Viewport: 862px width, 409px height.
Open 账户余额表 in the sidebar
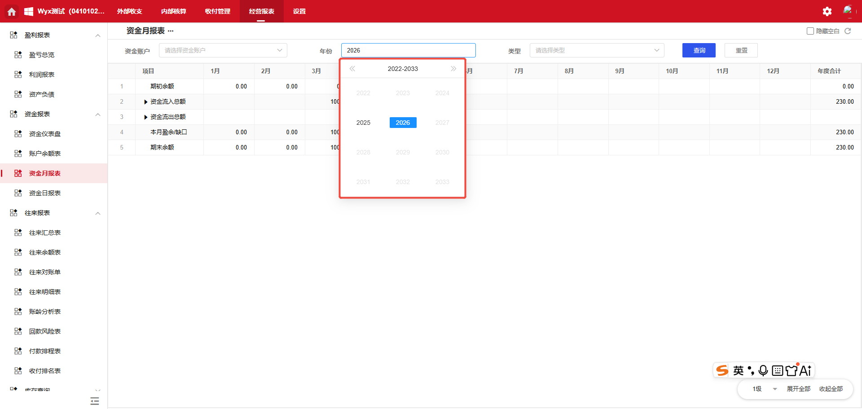point(45,154)
